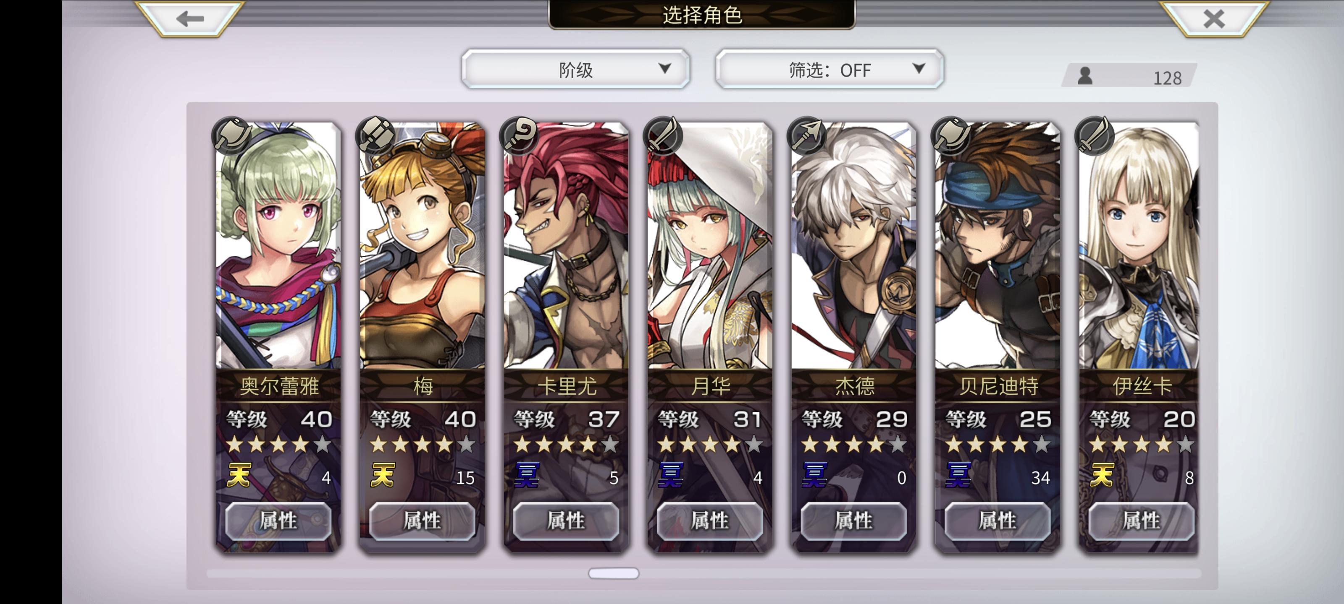The width and height of the screenshot is (1344, 604).
Task: Select the 伊丝卡 character portrait
Action: pos(1139,246)
